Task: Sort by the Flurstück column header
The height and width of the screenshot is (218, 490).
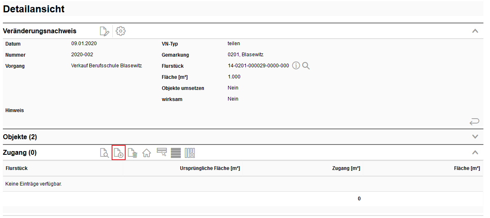Action: point(16,168)
